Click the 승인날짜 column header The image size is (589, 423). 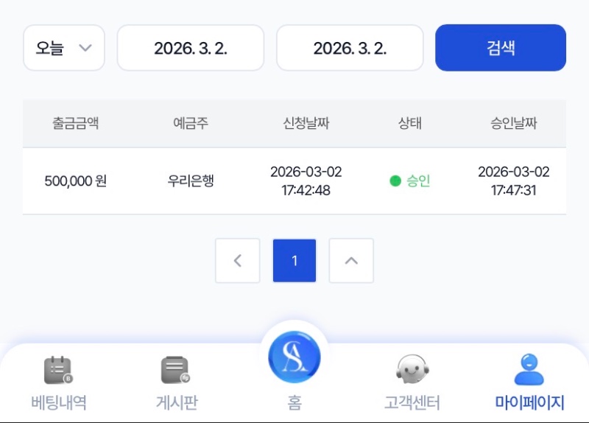point(514,123)
